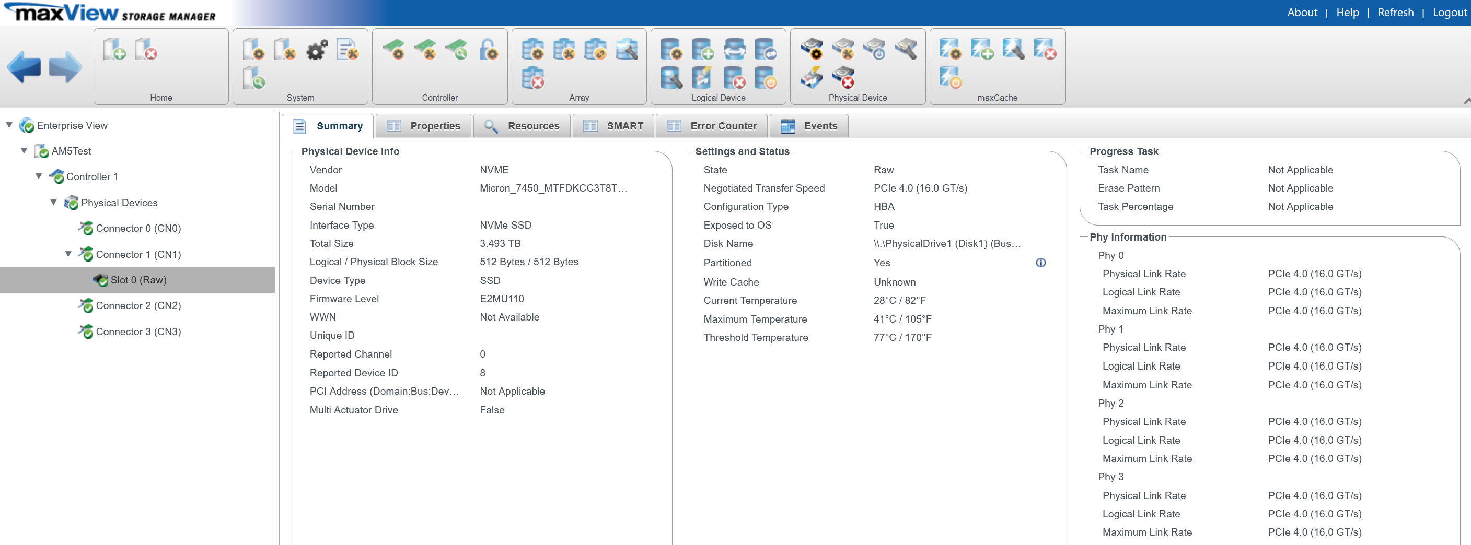Image resolution: width=1471 pixels, height=545 pixels.
Task: Collapse the Enterprise View tree node
Action: 9,126
